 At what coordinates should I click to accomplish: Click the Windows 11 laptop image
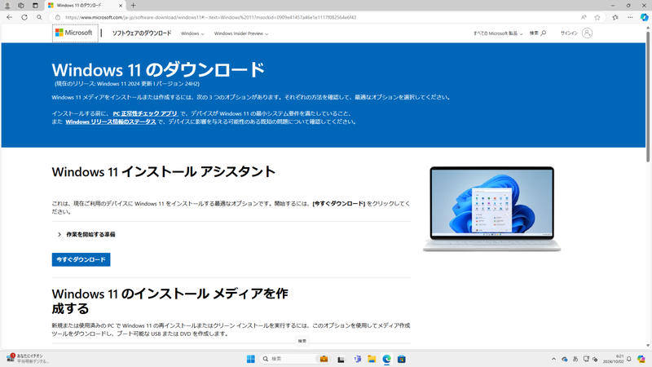coord(492,209)
